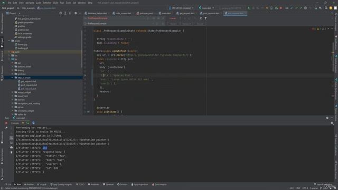This screenshot has width=338, height=190.
Task: Click the green Run app icon
Action: coord(249,8)
